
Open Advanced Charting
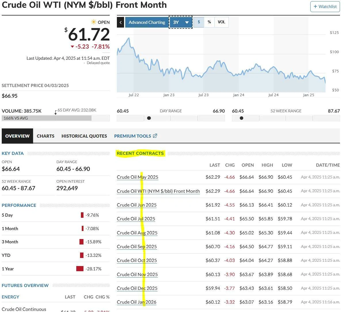tap(147, 22)
